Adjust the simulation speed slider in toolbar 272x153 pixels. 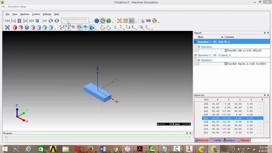click(x=75, y=21)
